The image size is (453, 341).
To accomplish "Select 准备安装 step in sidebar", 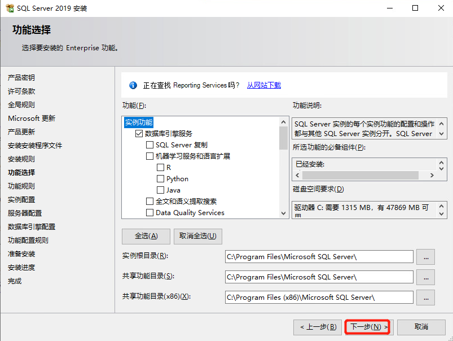I will [21, 254].
